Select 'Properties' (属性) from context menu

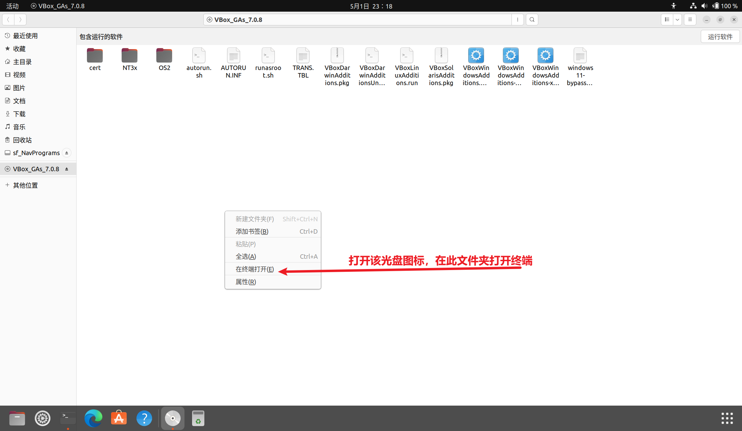[246, 282]
